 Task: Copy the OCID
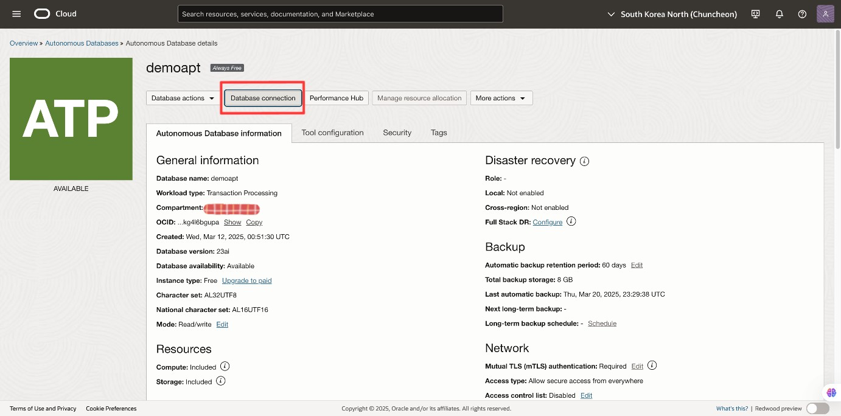(x=254, y=223)
